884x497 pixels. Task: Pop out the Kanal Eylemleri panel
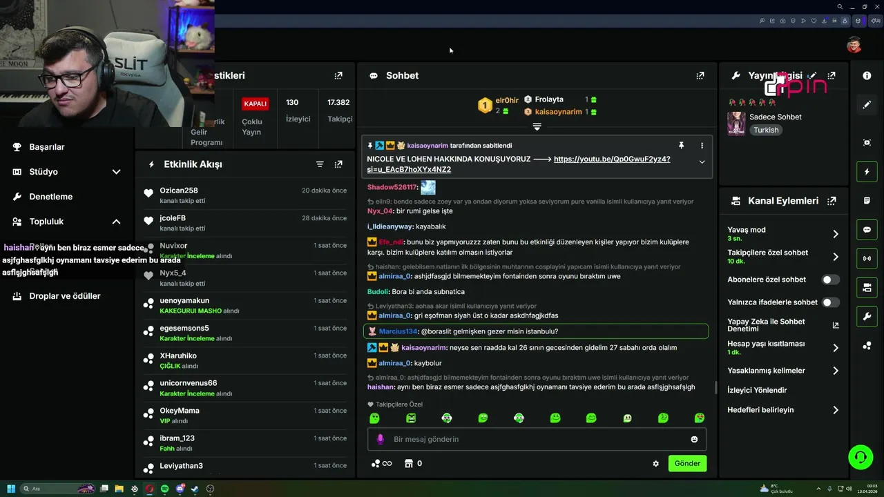(x=832, y=201)
